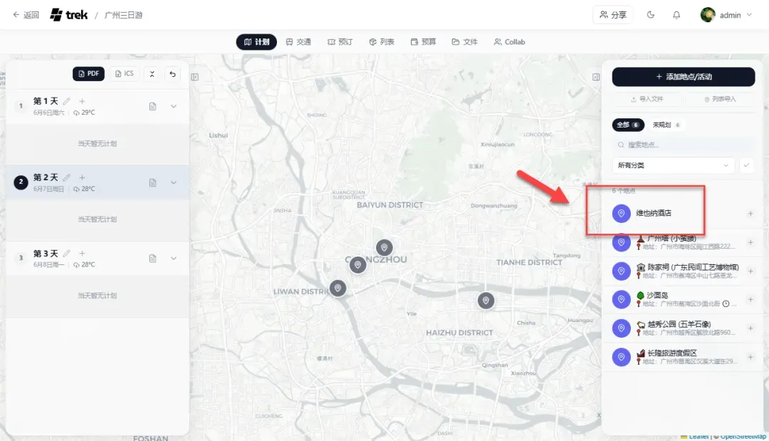Select place 广州塔 (小蛮腰)
This screenshot has height=441, width=769.
[x=683, y=242]
